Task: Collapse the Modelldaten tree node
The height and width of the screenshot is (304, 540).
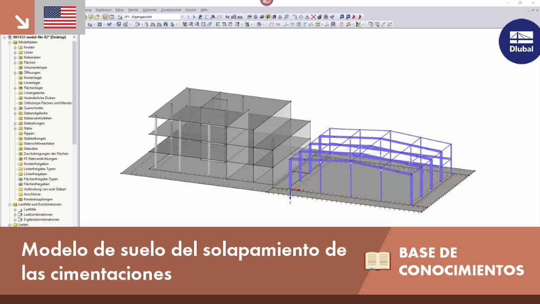Action: [10, 42]
